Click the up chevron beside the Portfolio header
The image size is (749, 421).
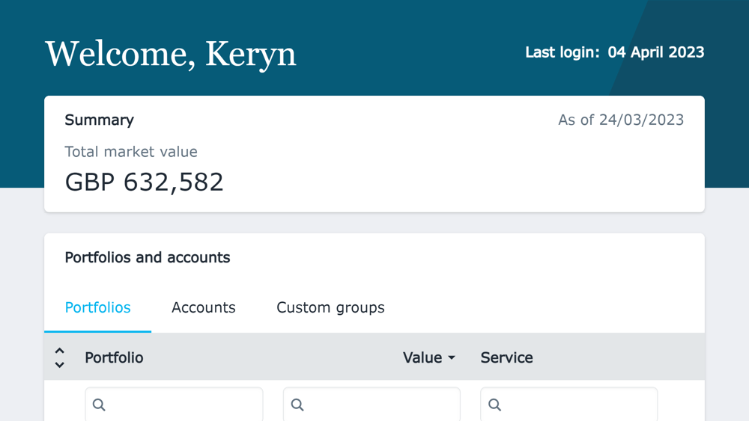(60, 351)
